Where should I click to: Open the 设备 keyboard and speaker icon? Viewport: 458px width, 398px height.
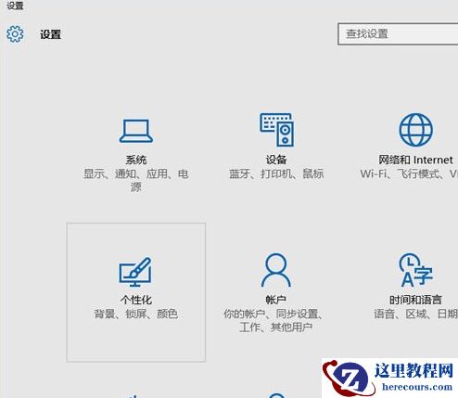(277, 130)
